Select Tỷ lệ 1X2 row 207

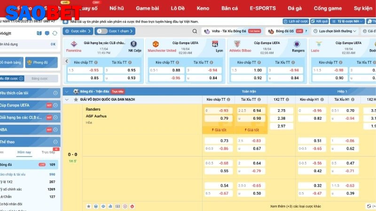pos(29,182)
